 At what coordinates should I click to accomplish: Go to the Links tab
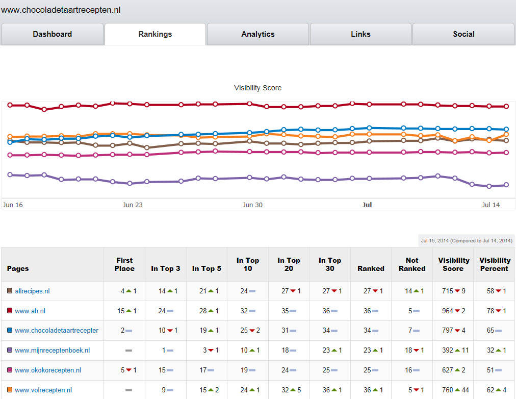pos(360,34)
